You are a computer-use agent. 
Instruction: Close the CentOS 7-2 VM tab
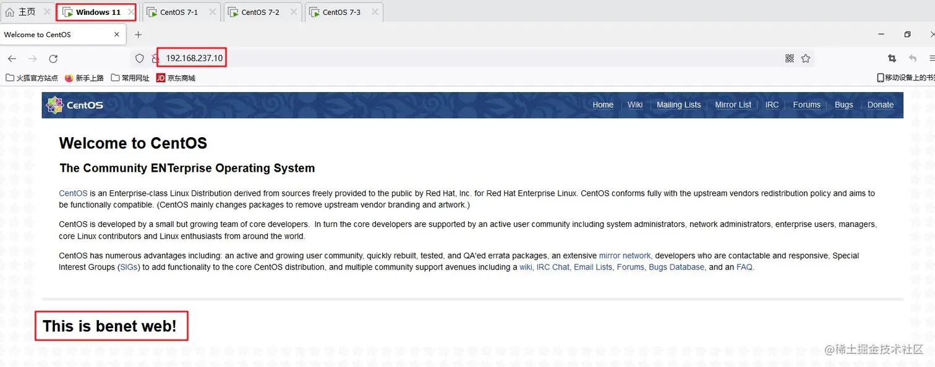[294, 12]
